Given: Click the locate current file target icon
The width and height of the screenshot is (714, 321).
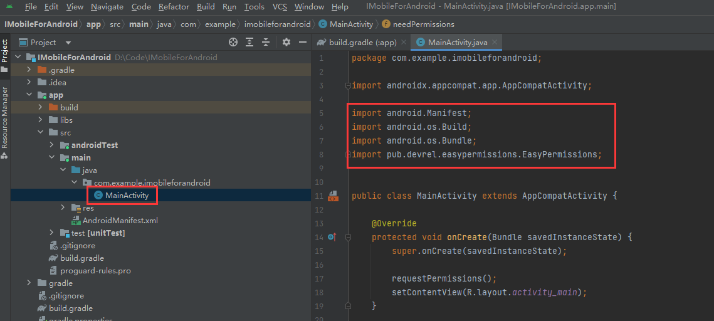Looking at the screenshot, I should tap(233, 42).
